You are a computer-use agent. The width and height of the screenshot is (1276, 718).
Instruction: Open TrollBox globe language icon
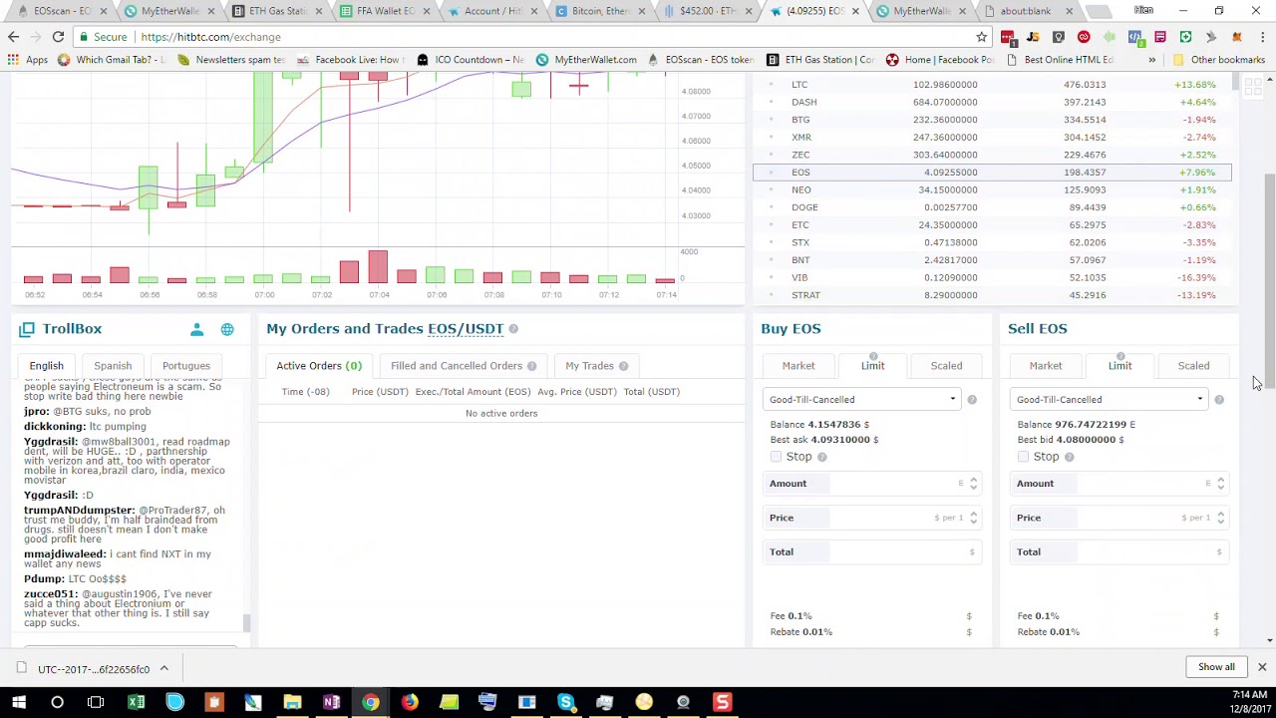tap(227, 329)
